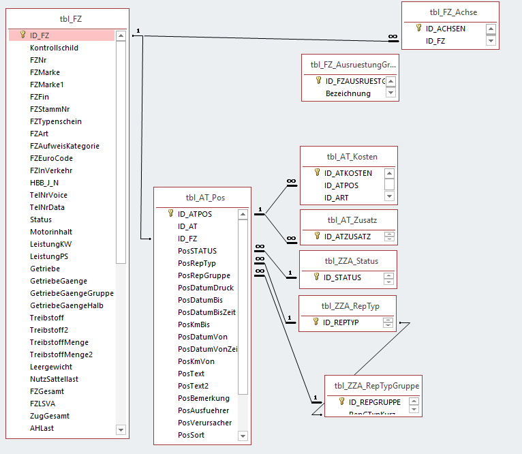522x454 pixels.
Task: Click relationship line from tbl_AT_Pos to tbl_ZZA_Status
Action: [x=275, y=263]
